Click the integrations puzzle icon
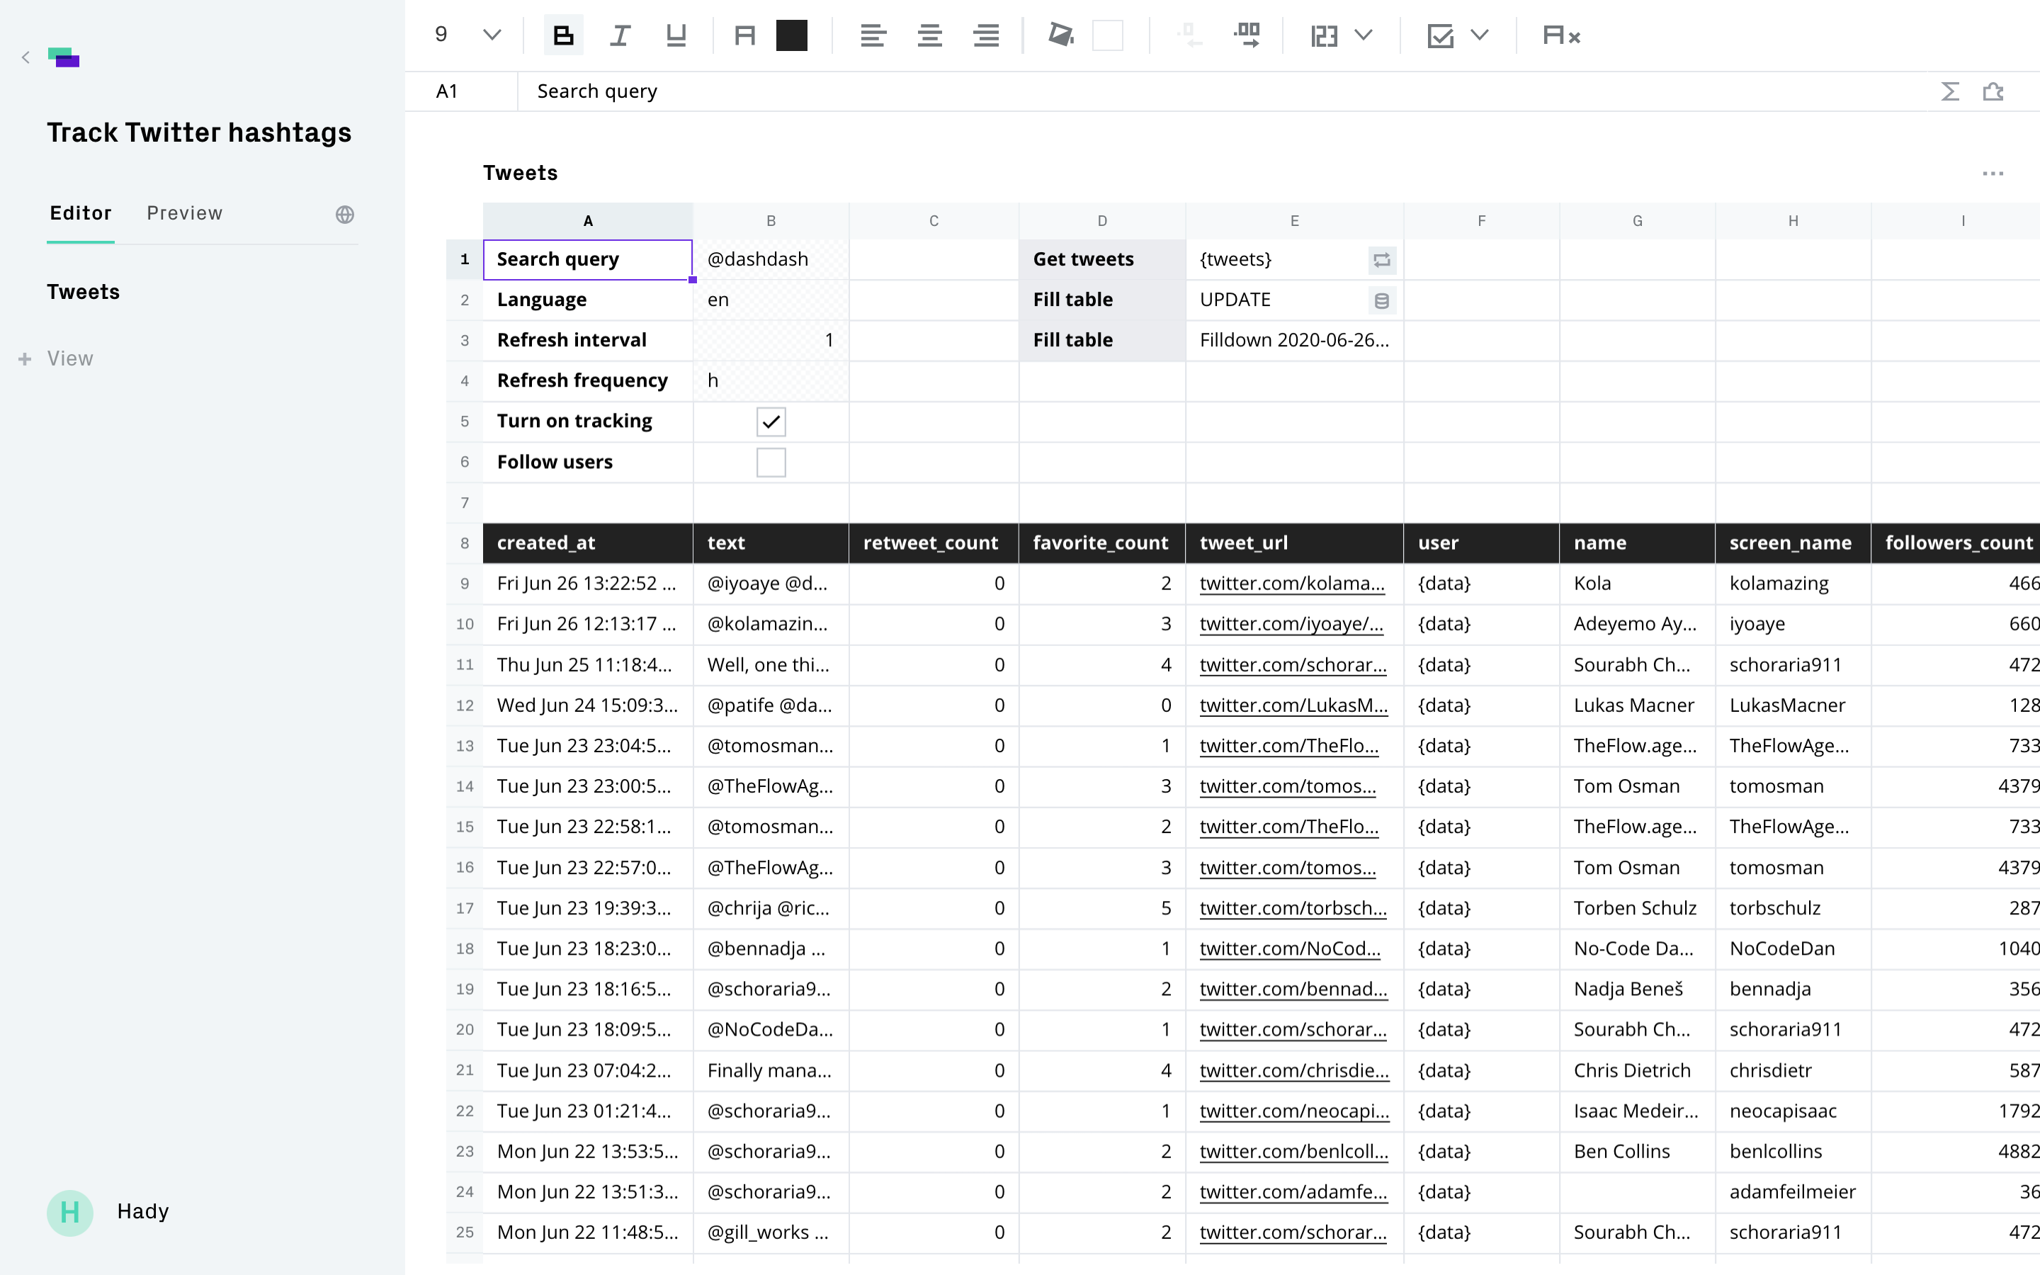Image resolution: width=2040 pixels, height=1275 pixels. (1994, 91)
